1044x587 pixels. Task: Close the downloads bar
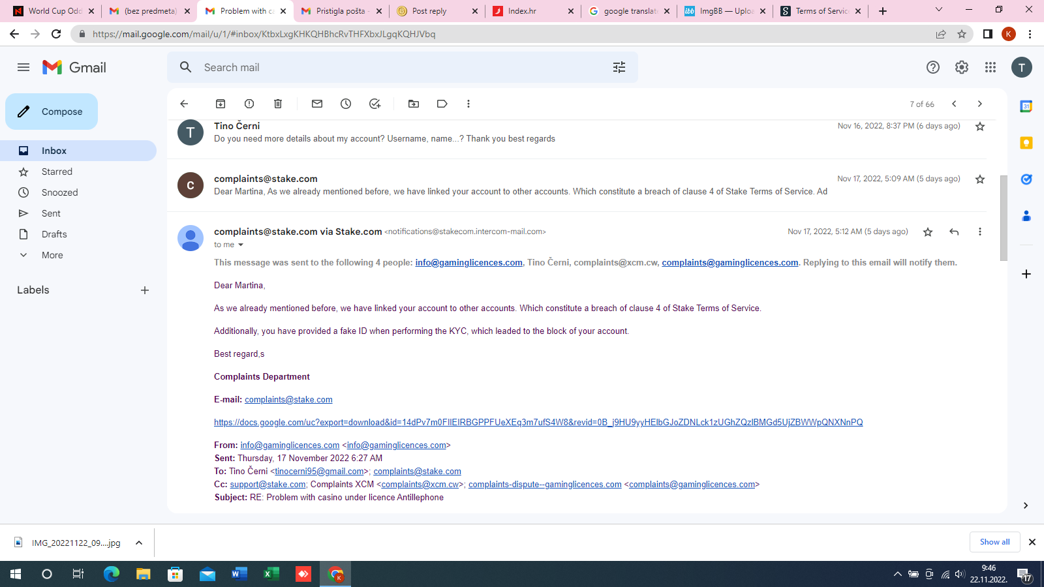1032,542
